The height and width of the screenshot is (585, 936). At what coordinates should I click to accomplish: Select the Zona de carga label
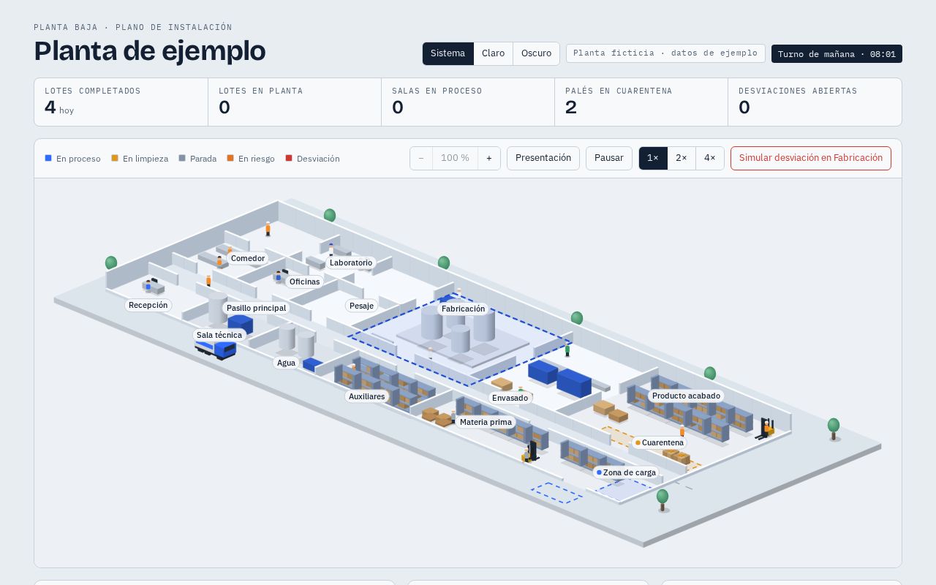pyautogui.click(x=626, y=472)
